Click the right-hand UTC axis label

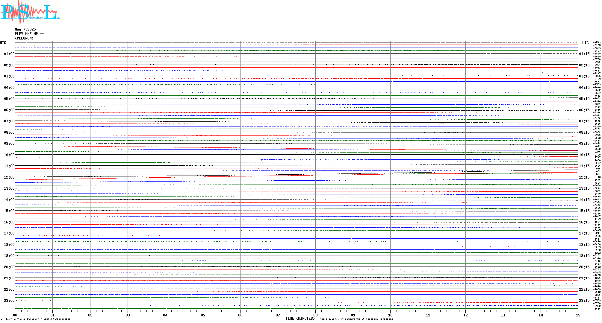[585, 43]
